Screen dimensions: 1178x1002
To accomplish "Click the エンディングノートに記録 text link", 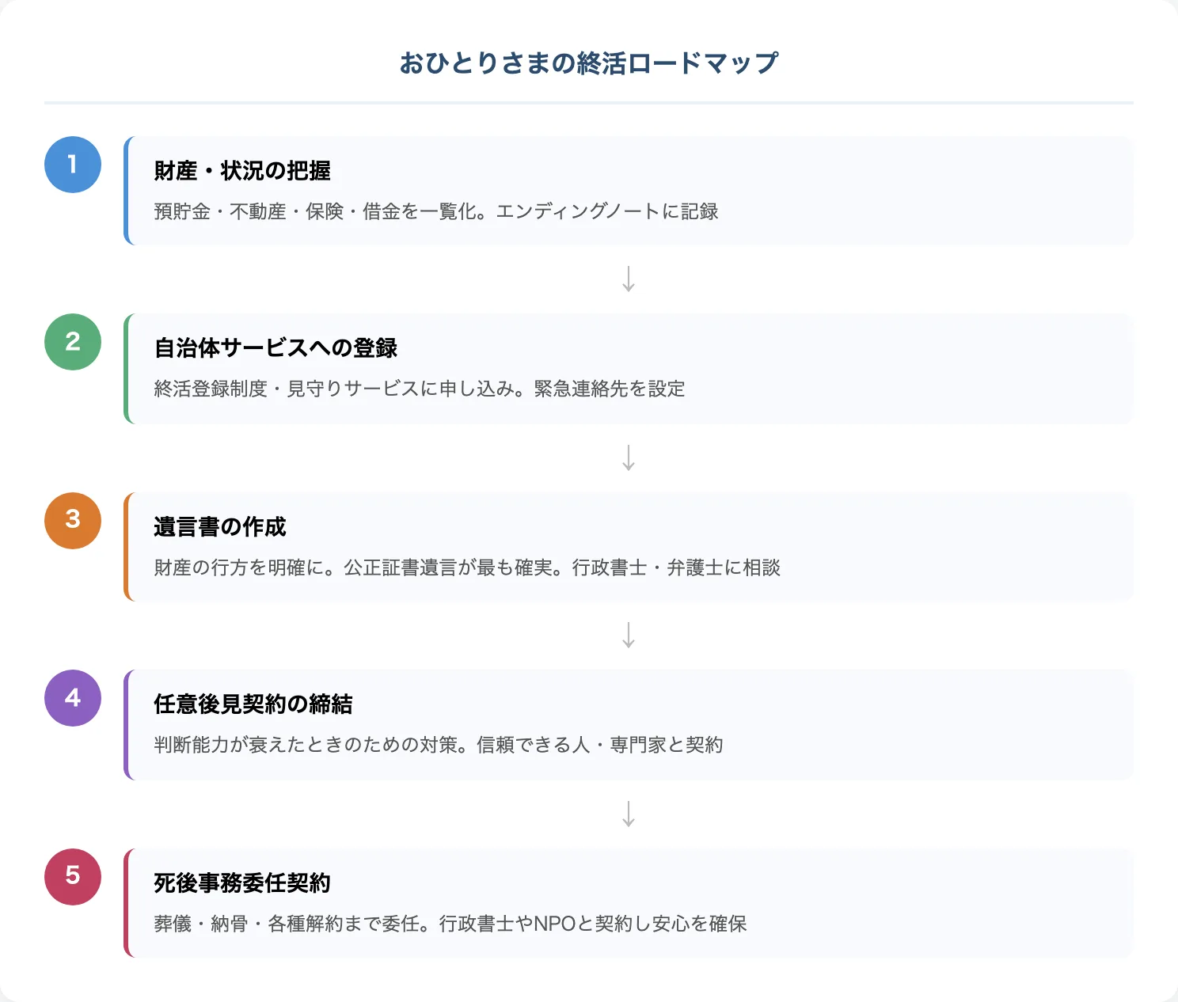I will pos(610,212).
